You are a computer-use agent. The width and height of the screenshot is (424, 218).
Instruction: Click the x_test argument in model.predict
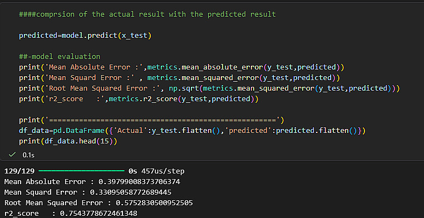[x=135, y=36]
